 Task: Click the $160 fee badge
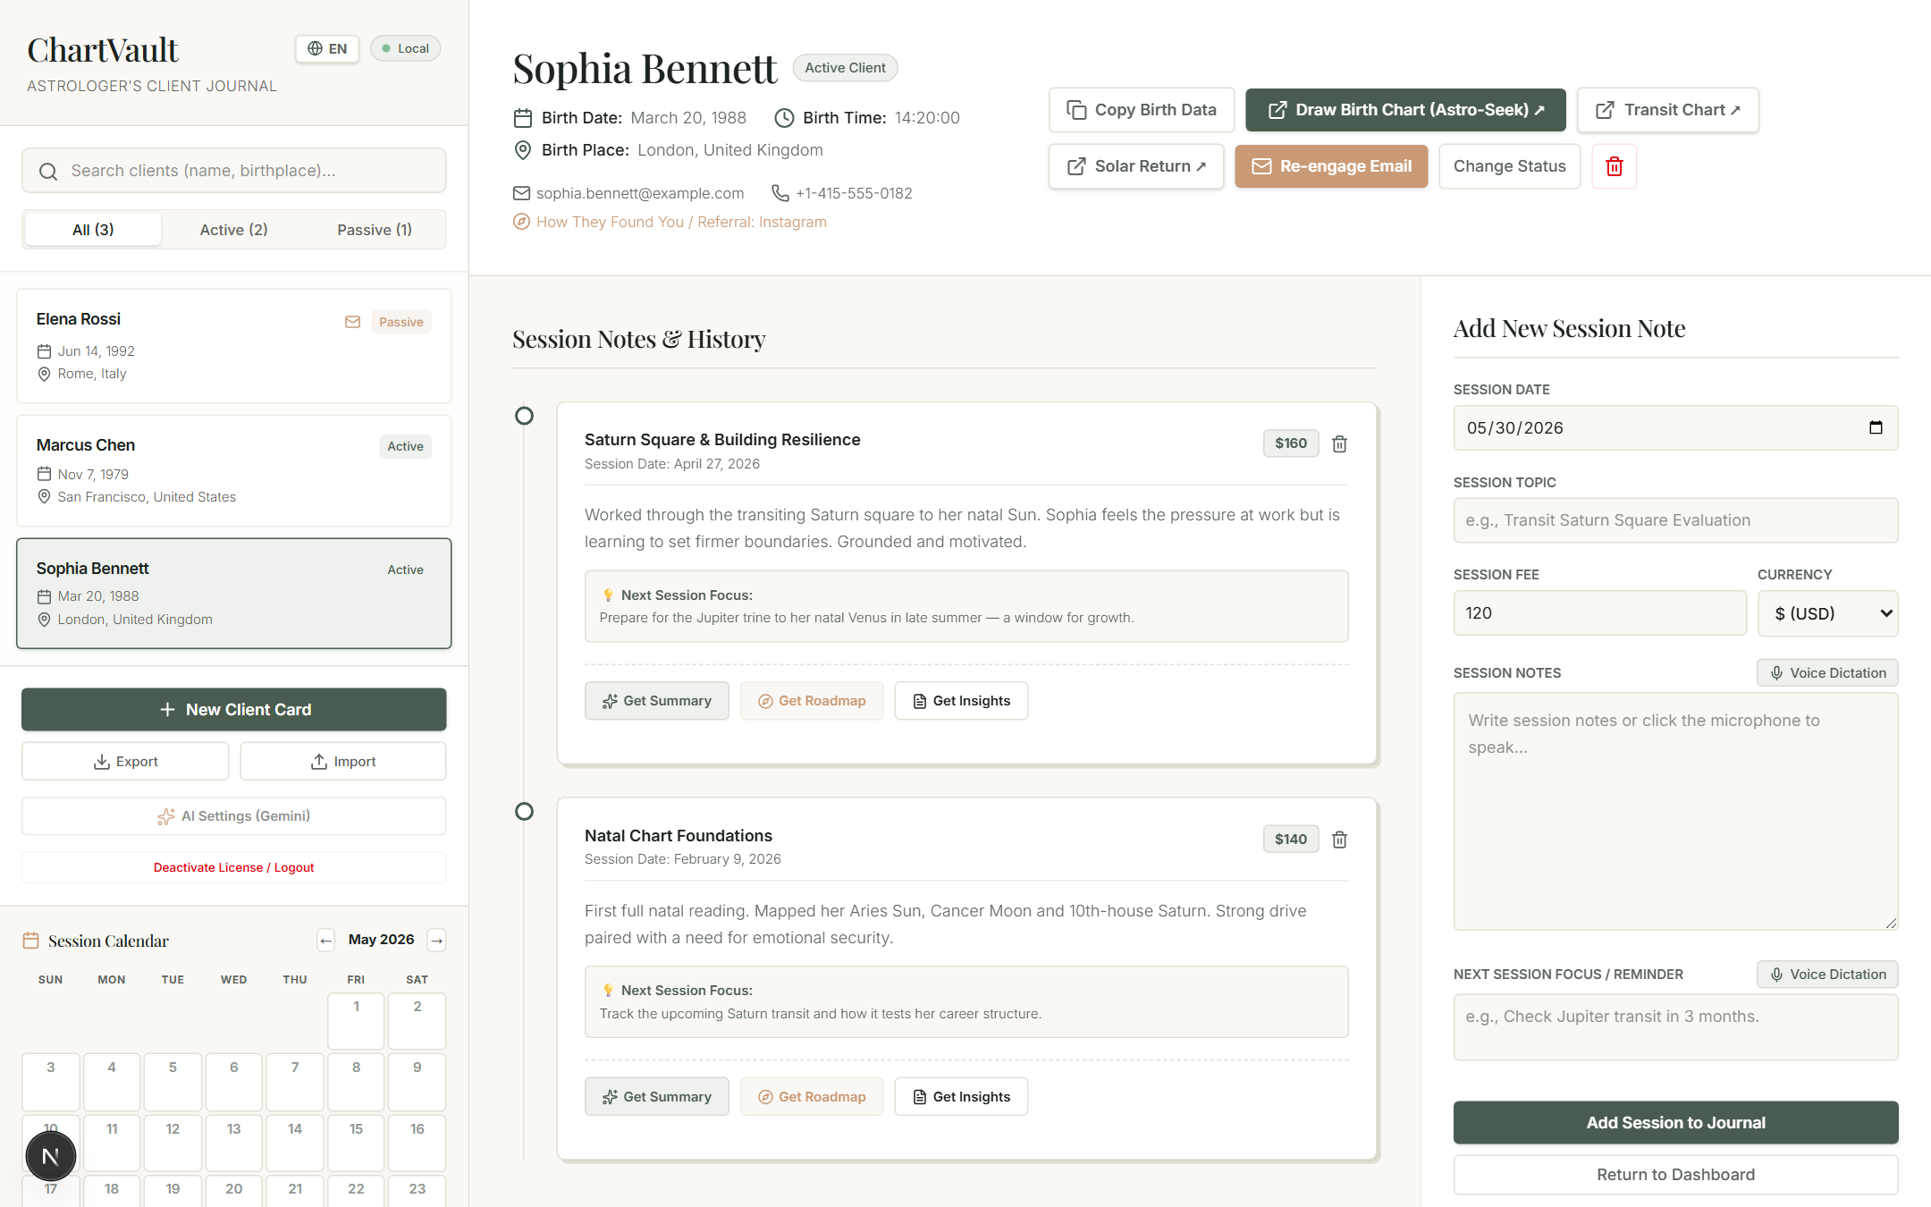tap(1291, 443)
